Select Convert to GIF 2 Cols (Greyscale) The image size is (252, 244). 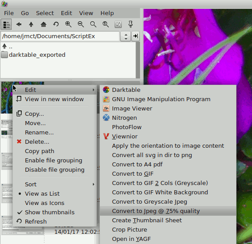coord(168,183)
